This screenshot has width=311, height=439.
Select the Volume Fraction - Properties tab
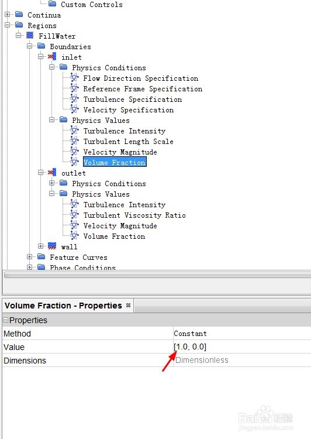tap(64, 306)
